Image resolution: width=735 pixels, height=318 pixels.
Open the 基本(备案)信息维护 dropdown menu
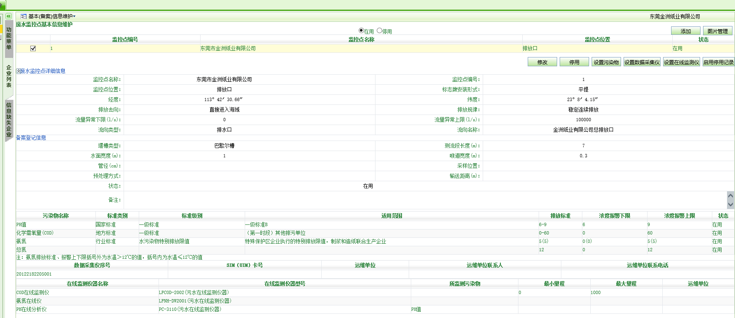point(52,16)
